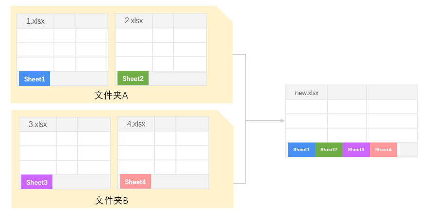Viewport: 437px width, 223px height.
Task: Choose the Sheet4 tab in new.xlsx
Action: coord(383,150)
